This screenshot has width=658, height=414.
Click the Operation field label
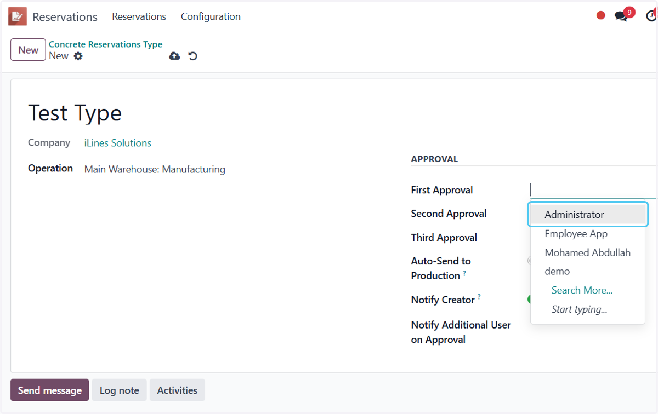(50, 168)
